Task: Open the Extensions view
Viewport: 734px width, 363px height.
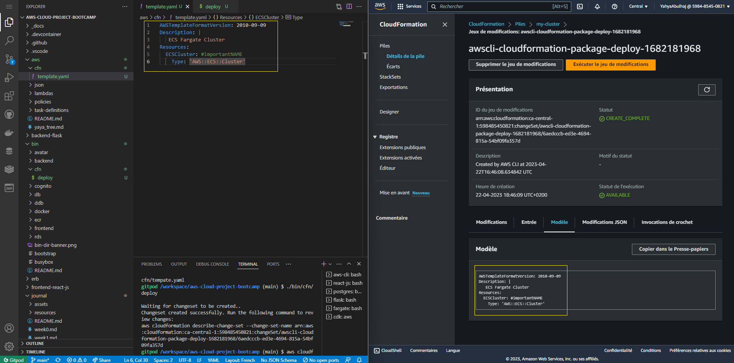Action: (9, 96)
